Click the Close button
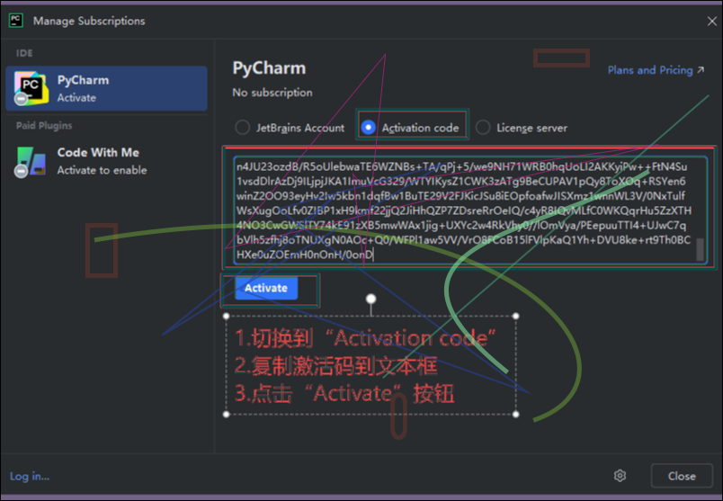723x501 pixels. click(x=682, y=476)
